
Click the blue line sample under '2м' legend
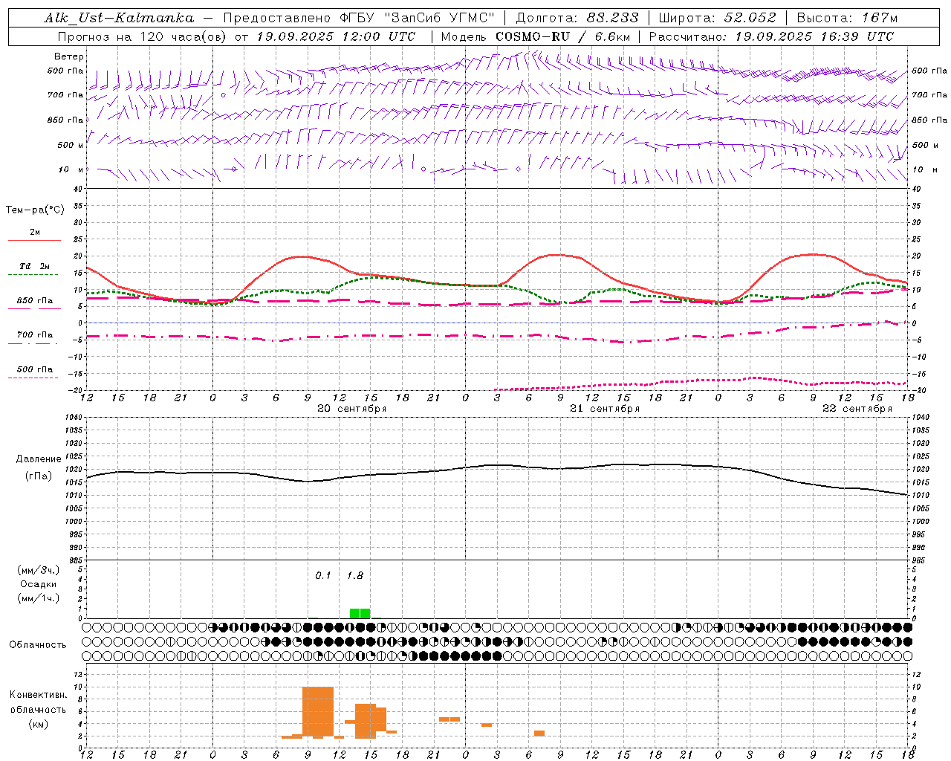click(x=35, y=241)
